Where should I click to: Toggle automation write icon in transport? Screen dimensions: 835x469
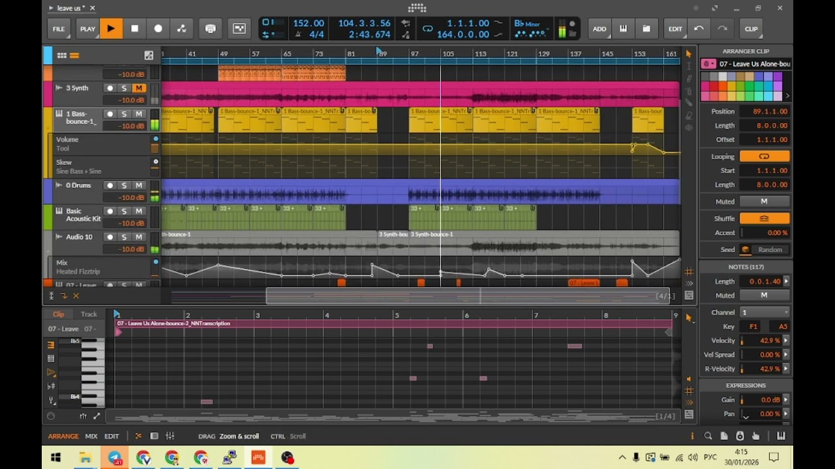pos(181,29)
